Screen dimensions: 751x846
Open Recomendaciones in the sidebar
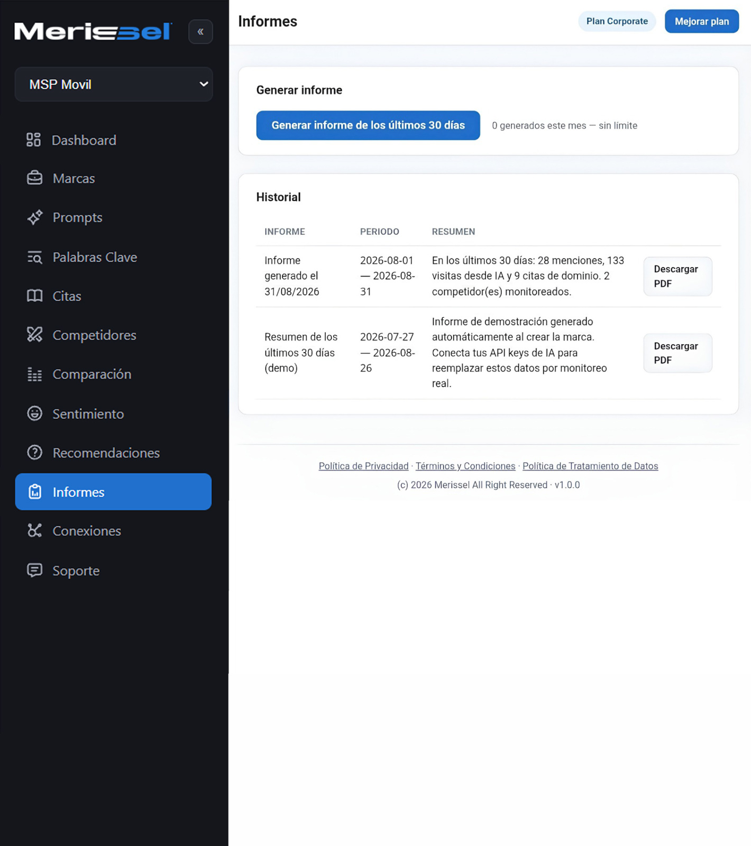[113, 453]
